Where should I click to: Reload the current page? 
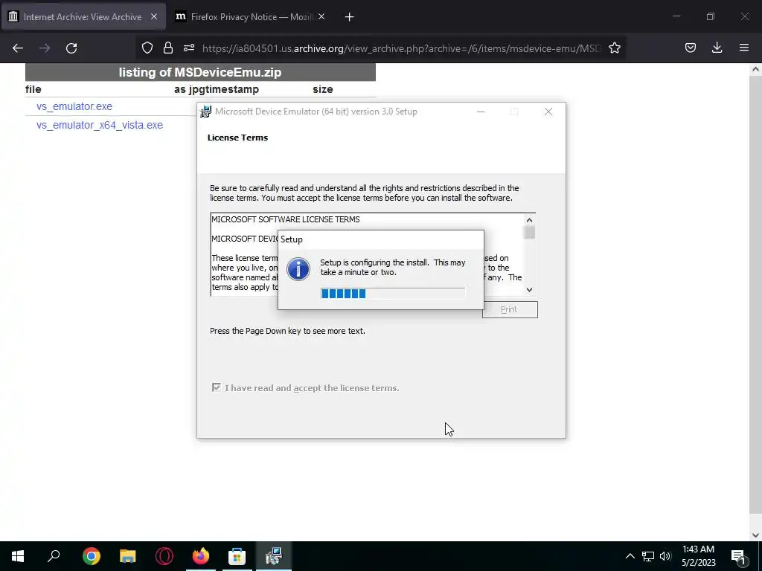(x=71, y=48)
